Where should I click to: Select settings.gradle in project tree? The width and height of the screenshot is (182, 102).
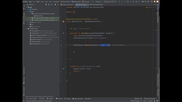tap(40, 42)
